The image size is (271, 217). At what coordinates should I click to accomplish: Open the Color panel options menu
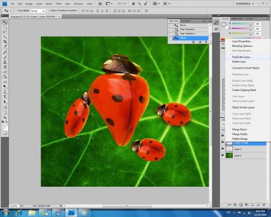pos(268,19)
